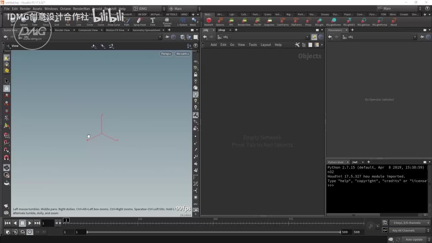Expand the scene view obj path dropdown
The image size is (432, 243).
[160, 37]
